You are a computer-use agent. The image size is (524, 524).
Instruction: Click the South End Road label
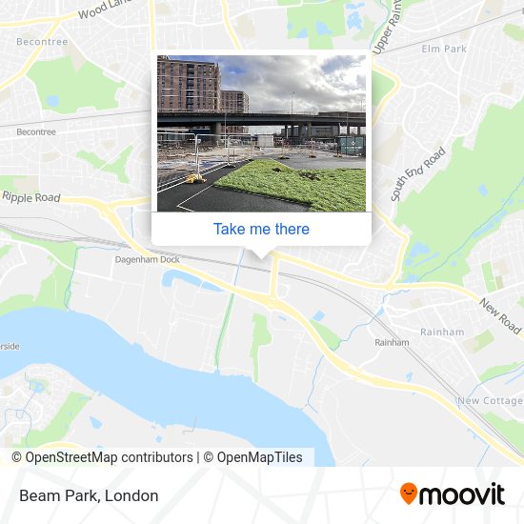(x=417, y=173)
